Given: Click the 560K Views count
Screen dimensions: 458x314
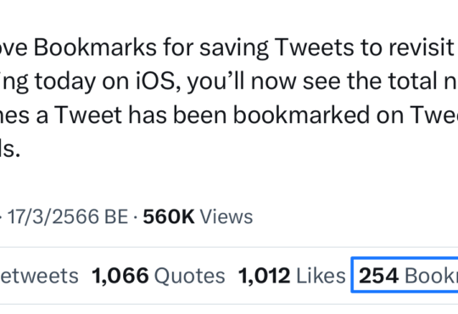Looking at the screenshot, I should tap(198, 216).
